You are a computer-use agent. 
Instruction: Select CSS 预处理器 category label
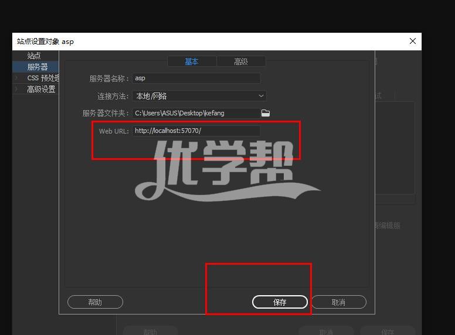pos(43,78)
